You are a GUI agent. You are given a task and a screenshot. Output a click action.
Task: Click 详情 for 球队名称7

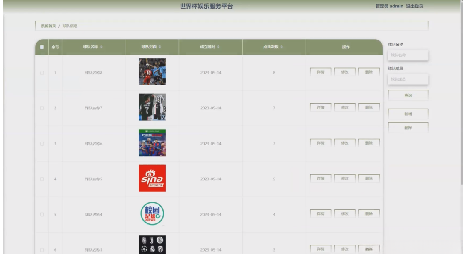pos(321,107)
